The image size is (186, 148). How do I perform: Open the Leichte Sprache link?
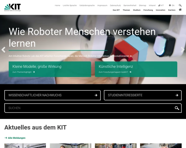(70, 5)
